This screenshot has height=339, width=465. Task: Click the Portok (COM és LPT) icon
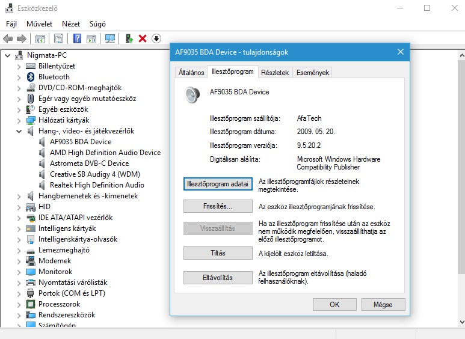point(31,293)
